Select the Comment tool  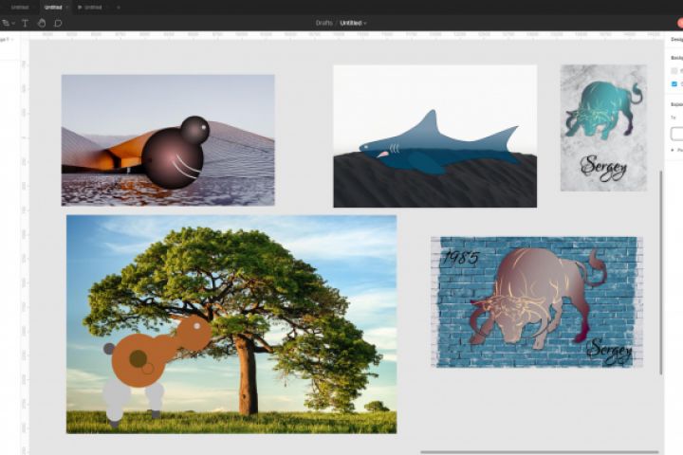point(58,23)
